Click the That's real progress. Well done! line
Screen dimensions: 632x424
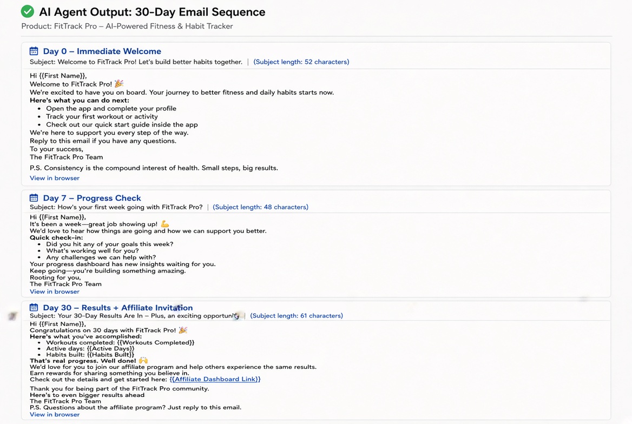[x=83, y=361]
